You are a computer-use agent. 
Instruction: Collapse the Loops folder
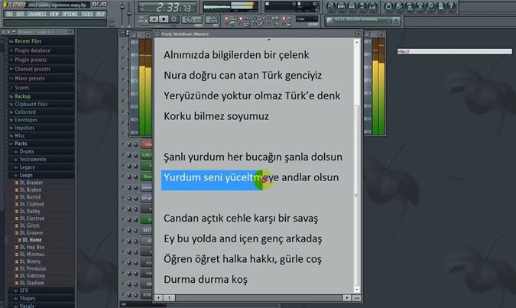[43, 175]
